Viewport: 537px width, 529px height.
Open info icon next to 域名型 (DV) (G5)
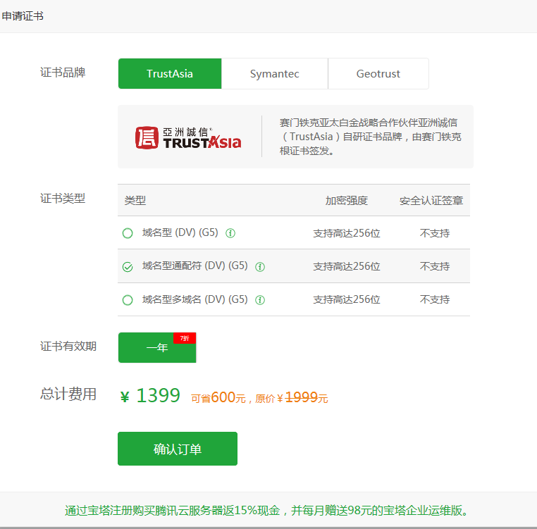point(230,233)
